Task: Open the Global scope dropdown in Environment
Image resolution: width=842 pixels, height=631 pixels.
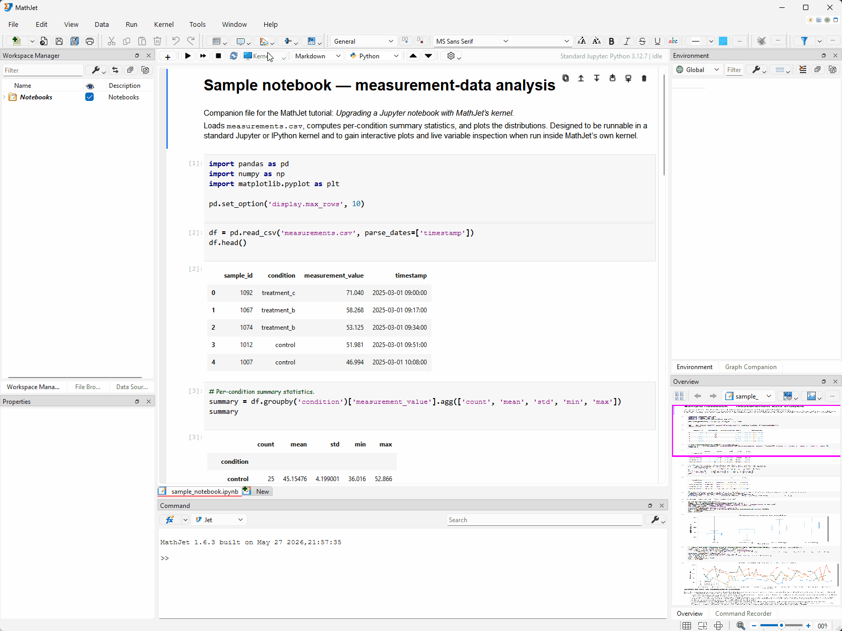Action: (698, 69)
